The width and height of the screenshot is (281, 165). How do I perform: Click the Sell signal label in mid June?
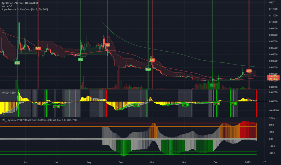tap(38, 48)
